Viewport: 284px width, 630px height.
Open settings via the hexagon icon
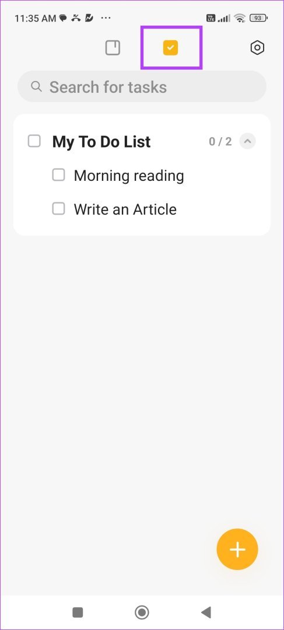pyautogui.click(x=257, y=48)
